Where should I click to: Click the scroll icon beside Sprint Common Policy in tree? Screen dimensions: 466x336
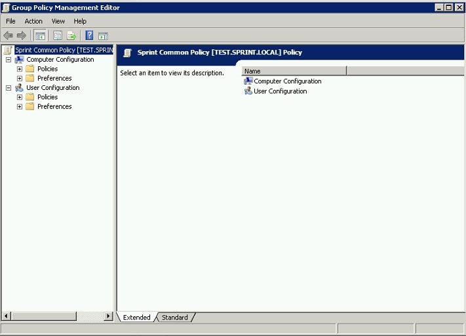9,50
